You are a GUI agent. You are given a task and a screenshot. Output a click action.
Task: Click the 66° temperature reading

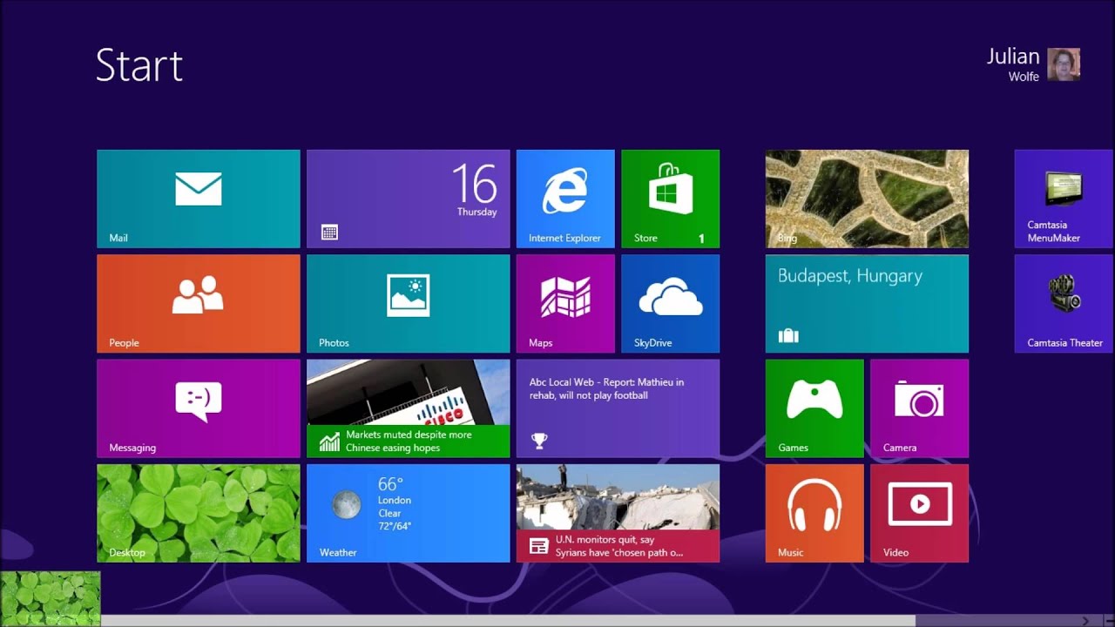390,484
